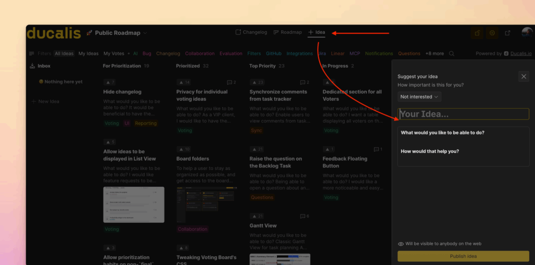The height and width of the screenshot is (265, 535).
Task: Click the external link share icon
Action: coord(508,33)
